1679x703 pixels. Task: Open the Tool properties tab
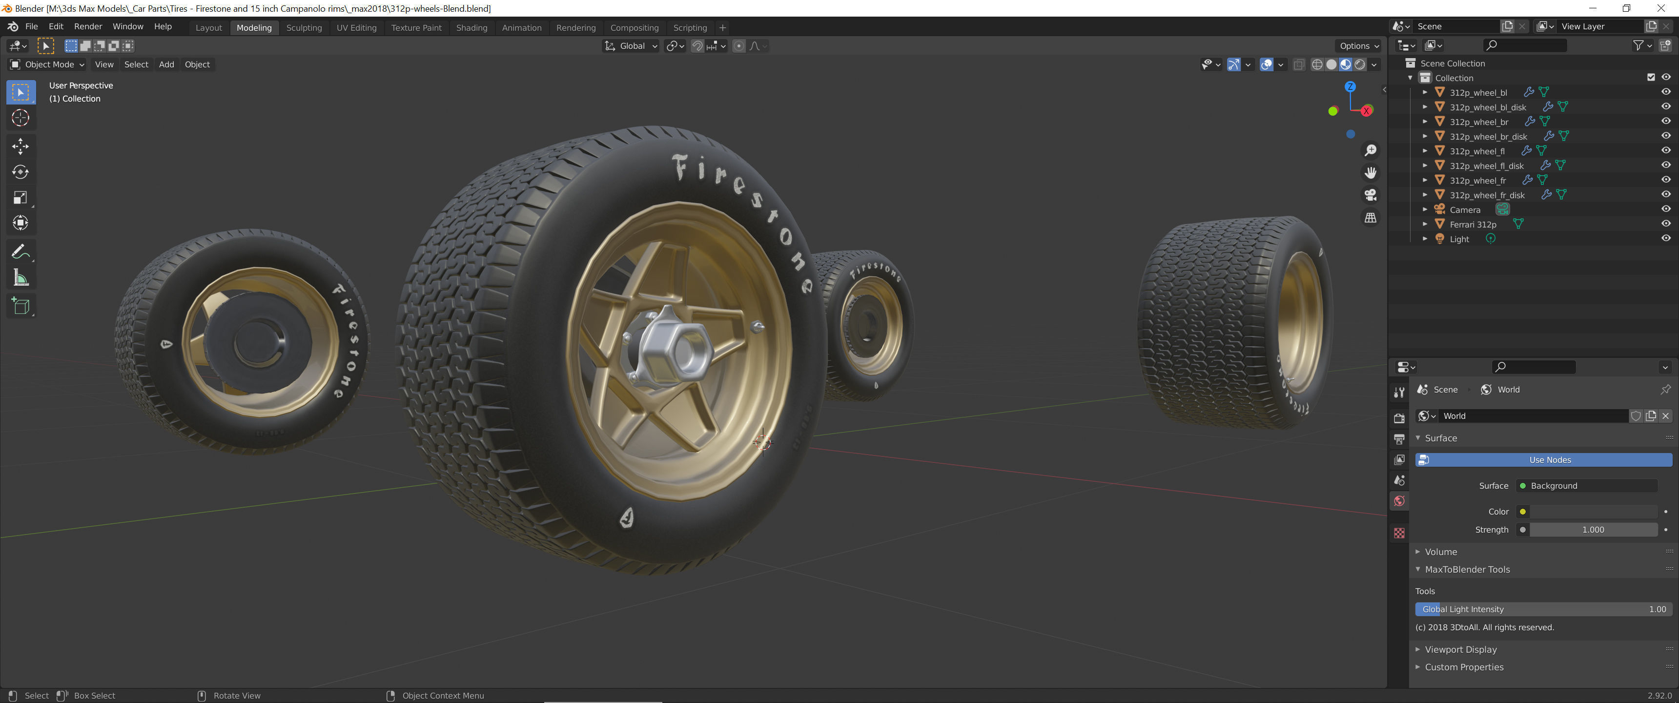[1399, 392]
